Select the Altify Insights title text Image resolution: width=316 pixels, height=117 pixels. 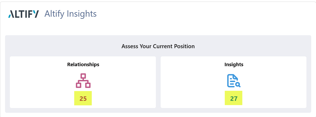click(x=70, y=14)
